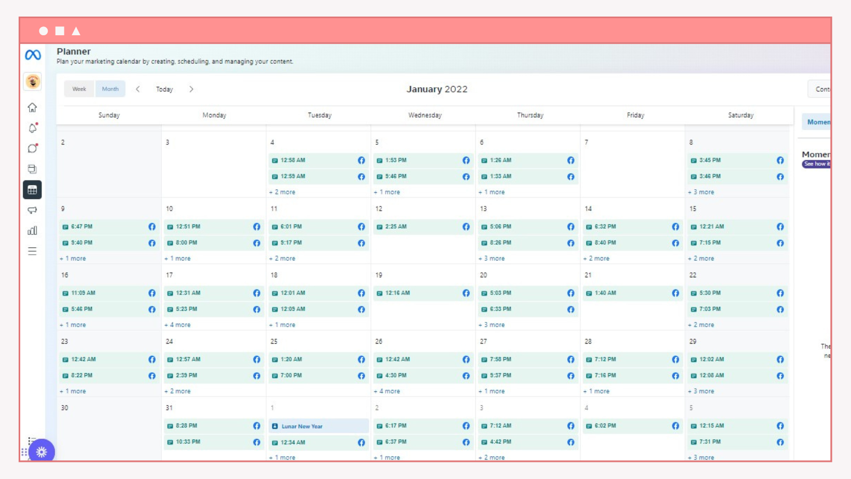
Task: Click the Meta logo icon
Action: coord(33,54)
